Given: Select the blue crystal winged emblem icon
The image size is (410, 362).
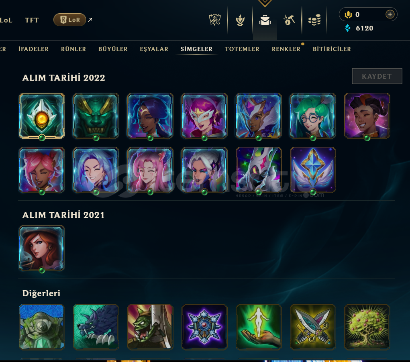Looking at the screenshot, I should click(x=313, y=170).
